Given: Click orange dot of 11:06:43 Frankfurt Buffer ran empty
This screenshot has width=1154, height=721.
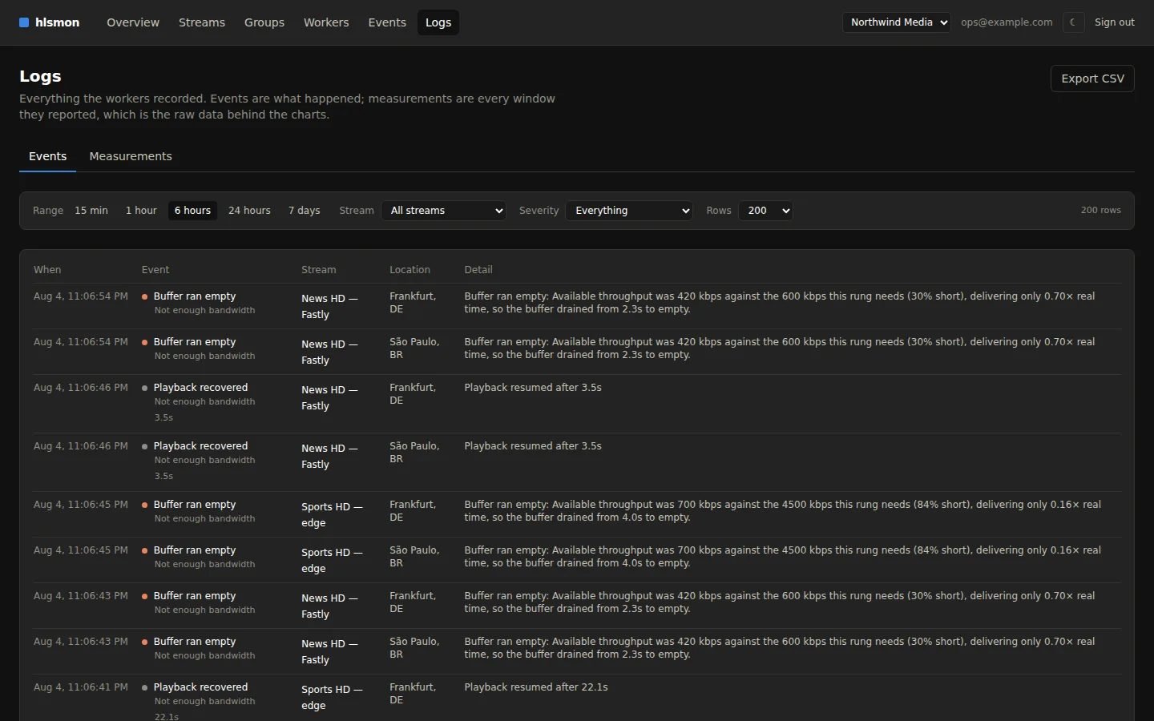Looking at the screenshot, I should (145, 596).
